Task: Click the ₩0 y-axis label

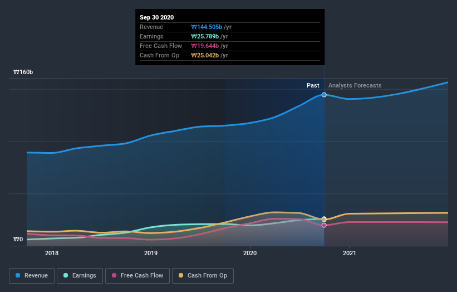Action: click(x=18, y=239)
